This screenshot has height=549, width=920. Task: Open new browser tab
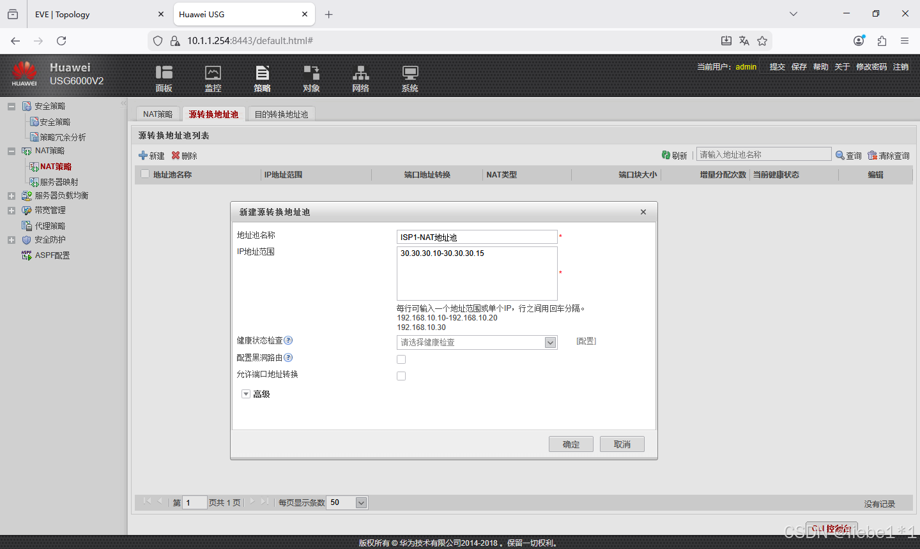pos(329,14)
